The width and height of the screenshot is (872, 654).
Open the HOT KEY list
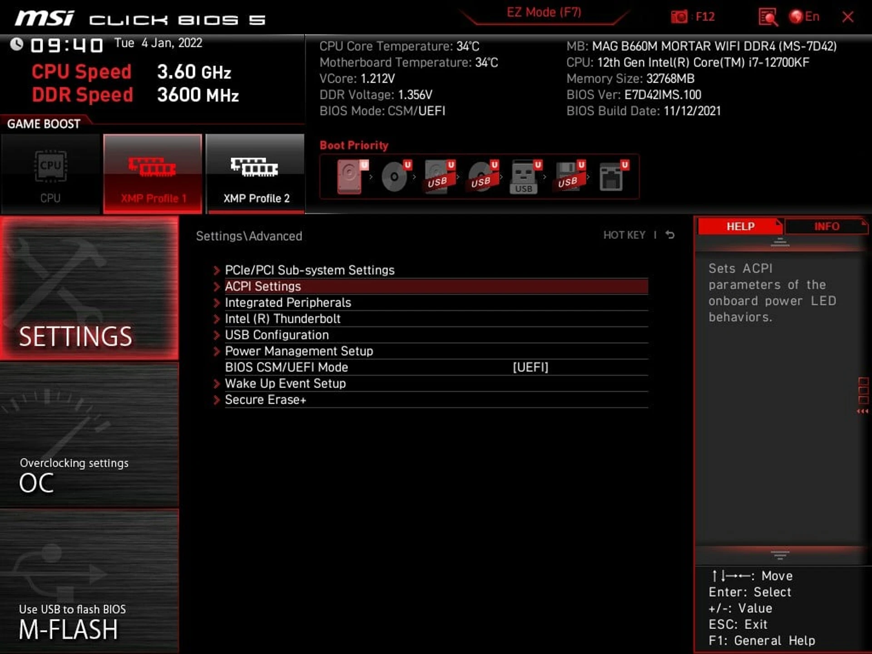click(624, 235)
